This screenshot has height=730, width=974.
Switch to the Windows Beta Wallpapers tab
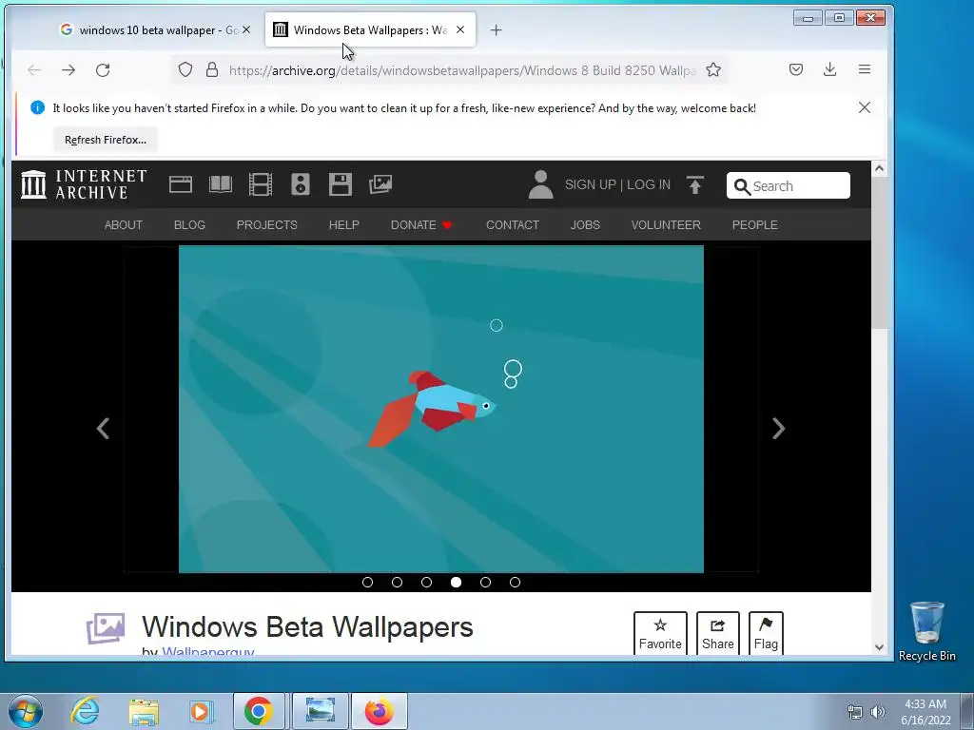(x=370, y=29)
